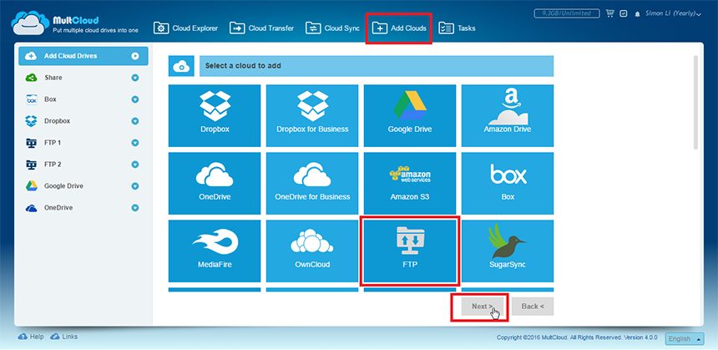
Task: Expand the sidebar Google Drive dropdown arrow
Action: point(135,186)
